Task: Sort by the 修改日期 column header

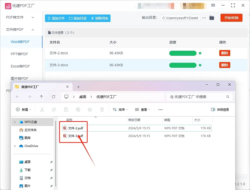Action: coord(134,120)
